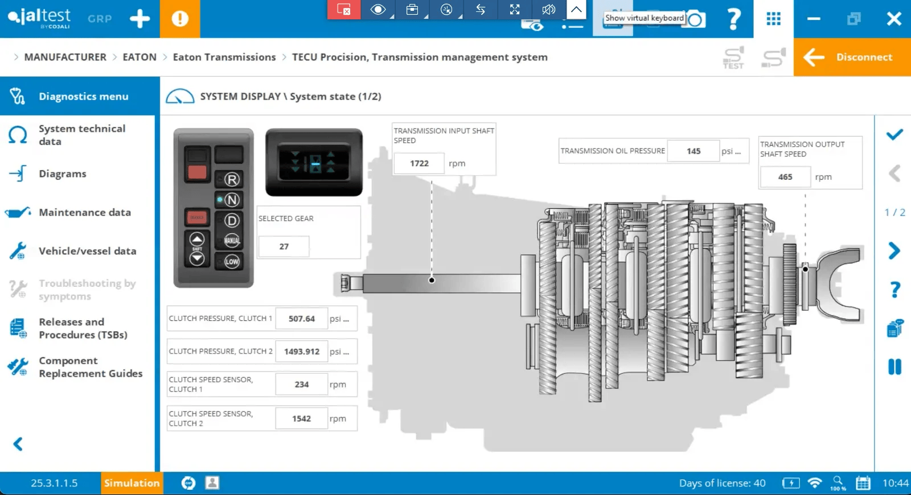Collapse sidebar with left chevron
Image resolution: width=911 pixels, height=495 pixels.
pyautogui.click(x=18, y=444)
